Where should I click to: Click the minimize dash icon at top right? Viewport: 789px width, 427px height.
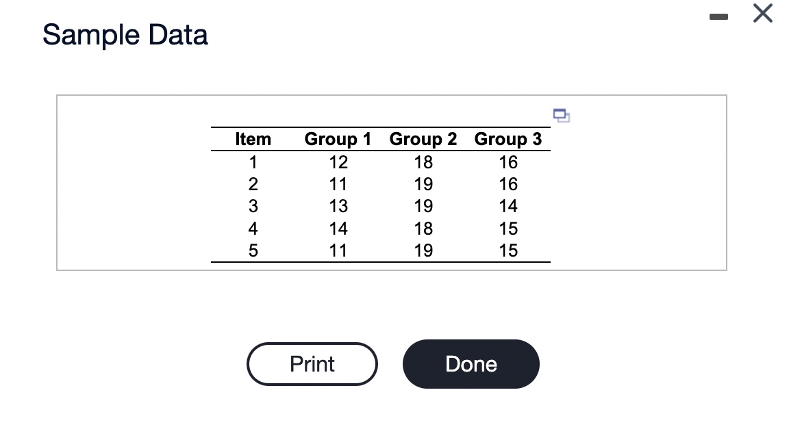[718, 16]
